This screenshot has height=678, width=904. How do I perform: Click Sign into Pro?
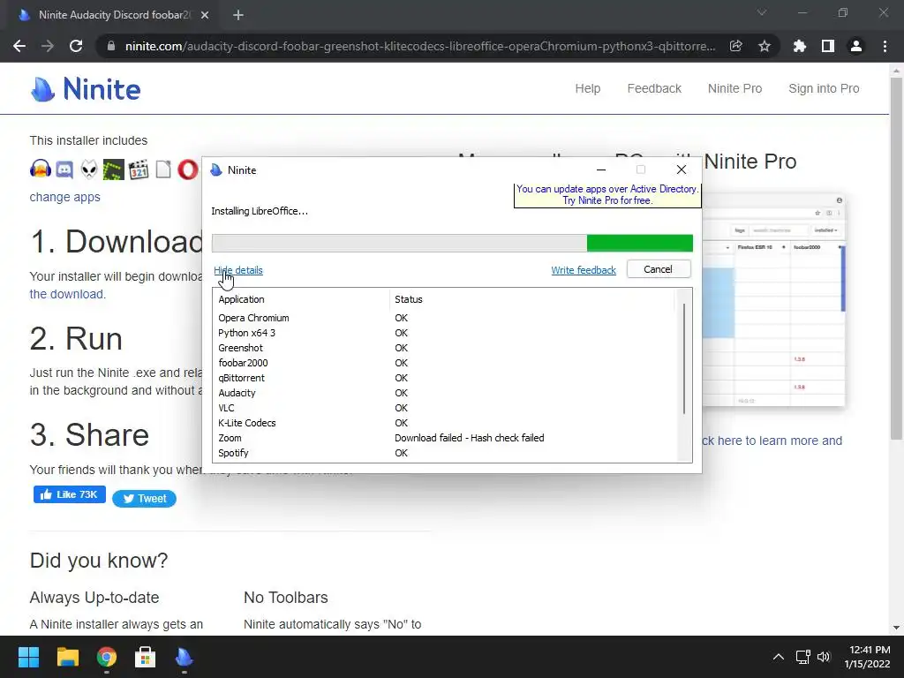coord(824,89)
